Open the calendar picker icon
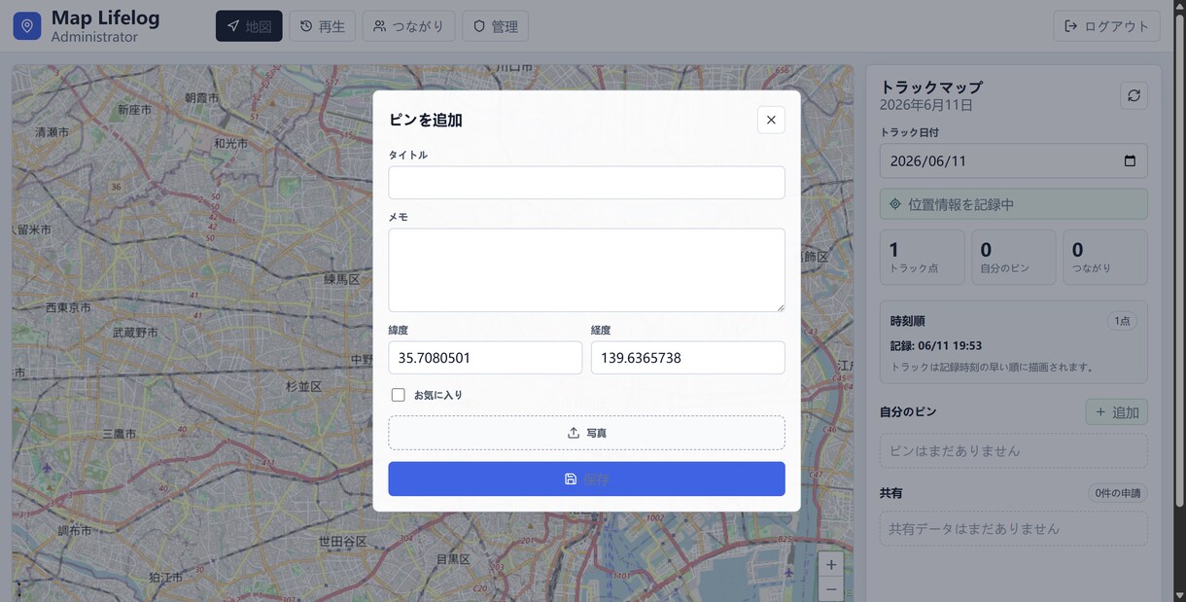The image size is (1186, 602). [1130, 160]
